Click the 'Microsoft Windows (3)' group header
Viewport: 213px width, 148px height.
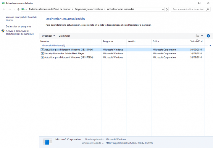[53, 45]
